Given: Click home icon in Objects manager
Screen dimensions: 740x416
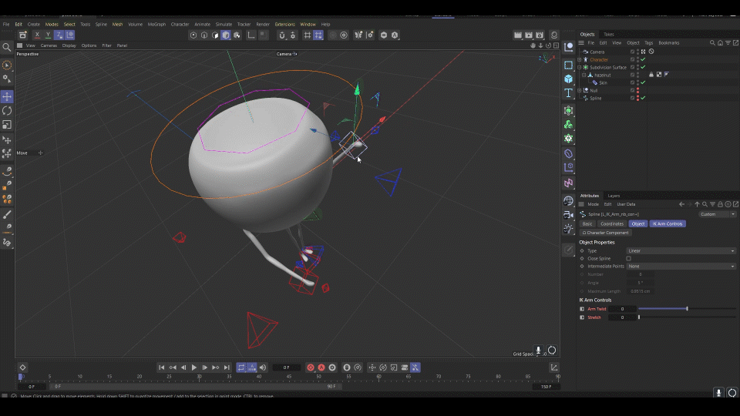Looking at the screenshot, I should tap(720, 43).
